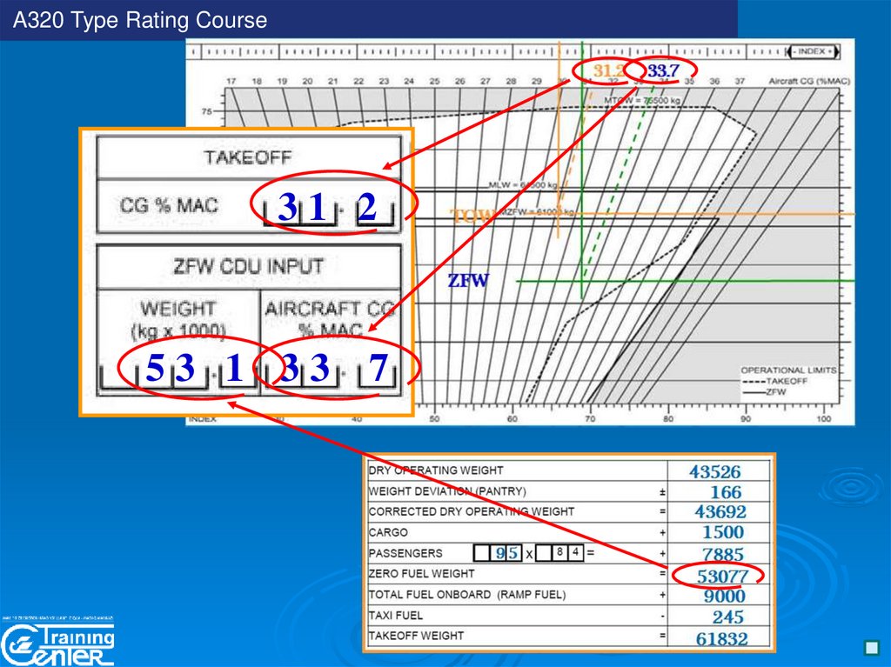Click the blue ZFW label on the chart
The height and width of the screenshot is (667, 891).
tap(468, 281)
